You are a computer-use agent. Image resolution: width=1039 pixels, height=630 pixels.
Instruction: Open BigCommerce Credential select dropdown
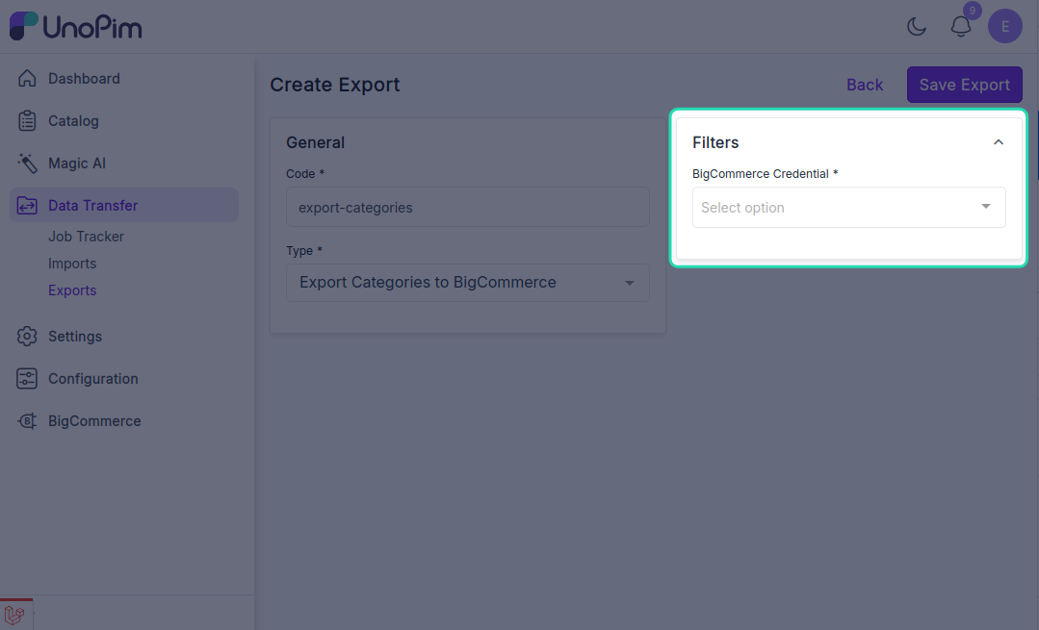click(x=849, y=207)
